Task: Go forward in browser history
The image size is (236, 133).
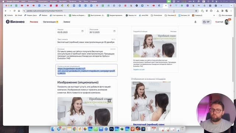Action: coord(10,11)
